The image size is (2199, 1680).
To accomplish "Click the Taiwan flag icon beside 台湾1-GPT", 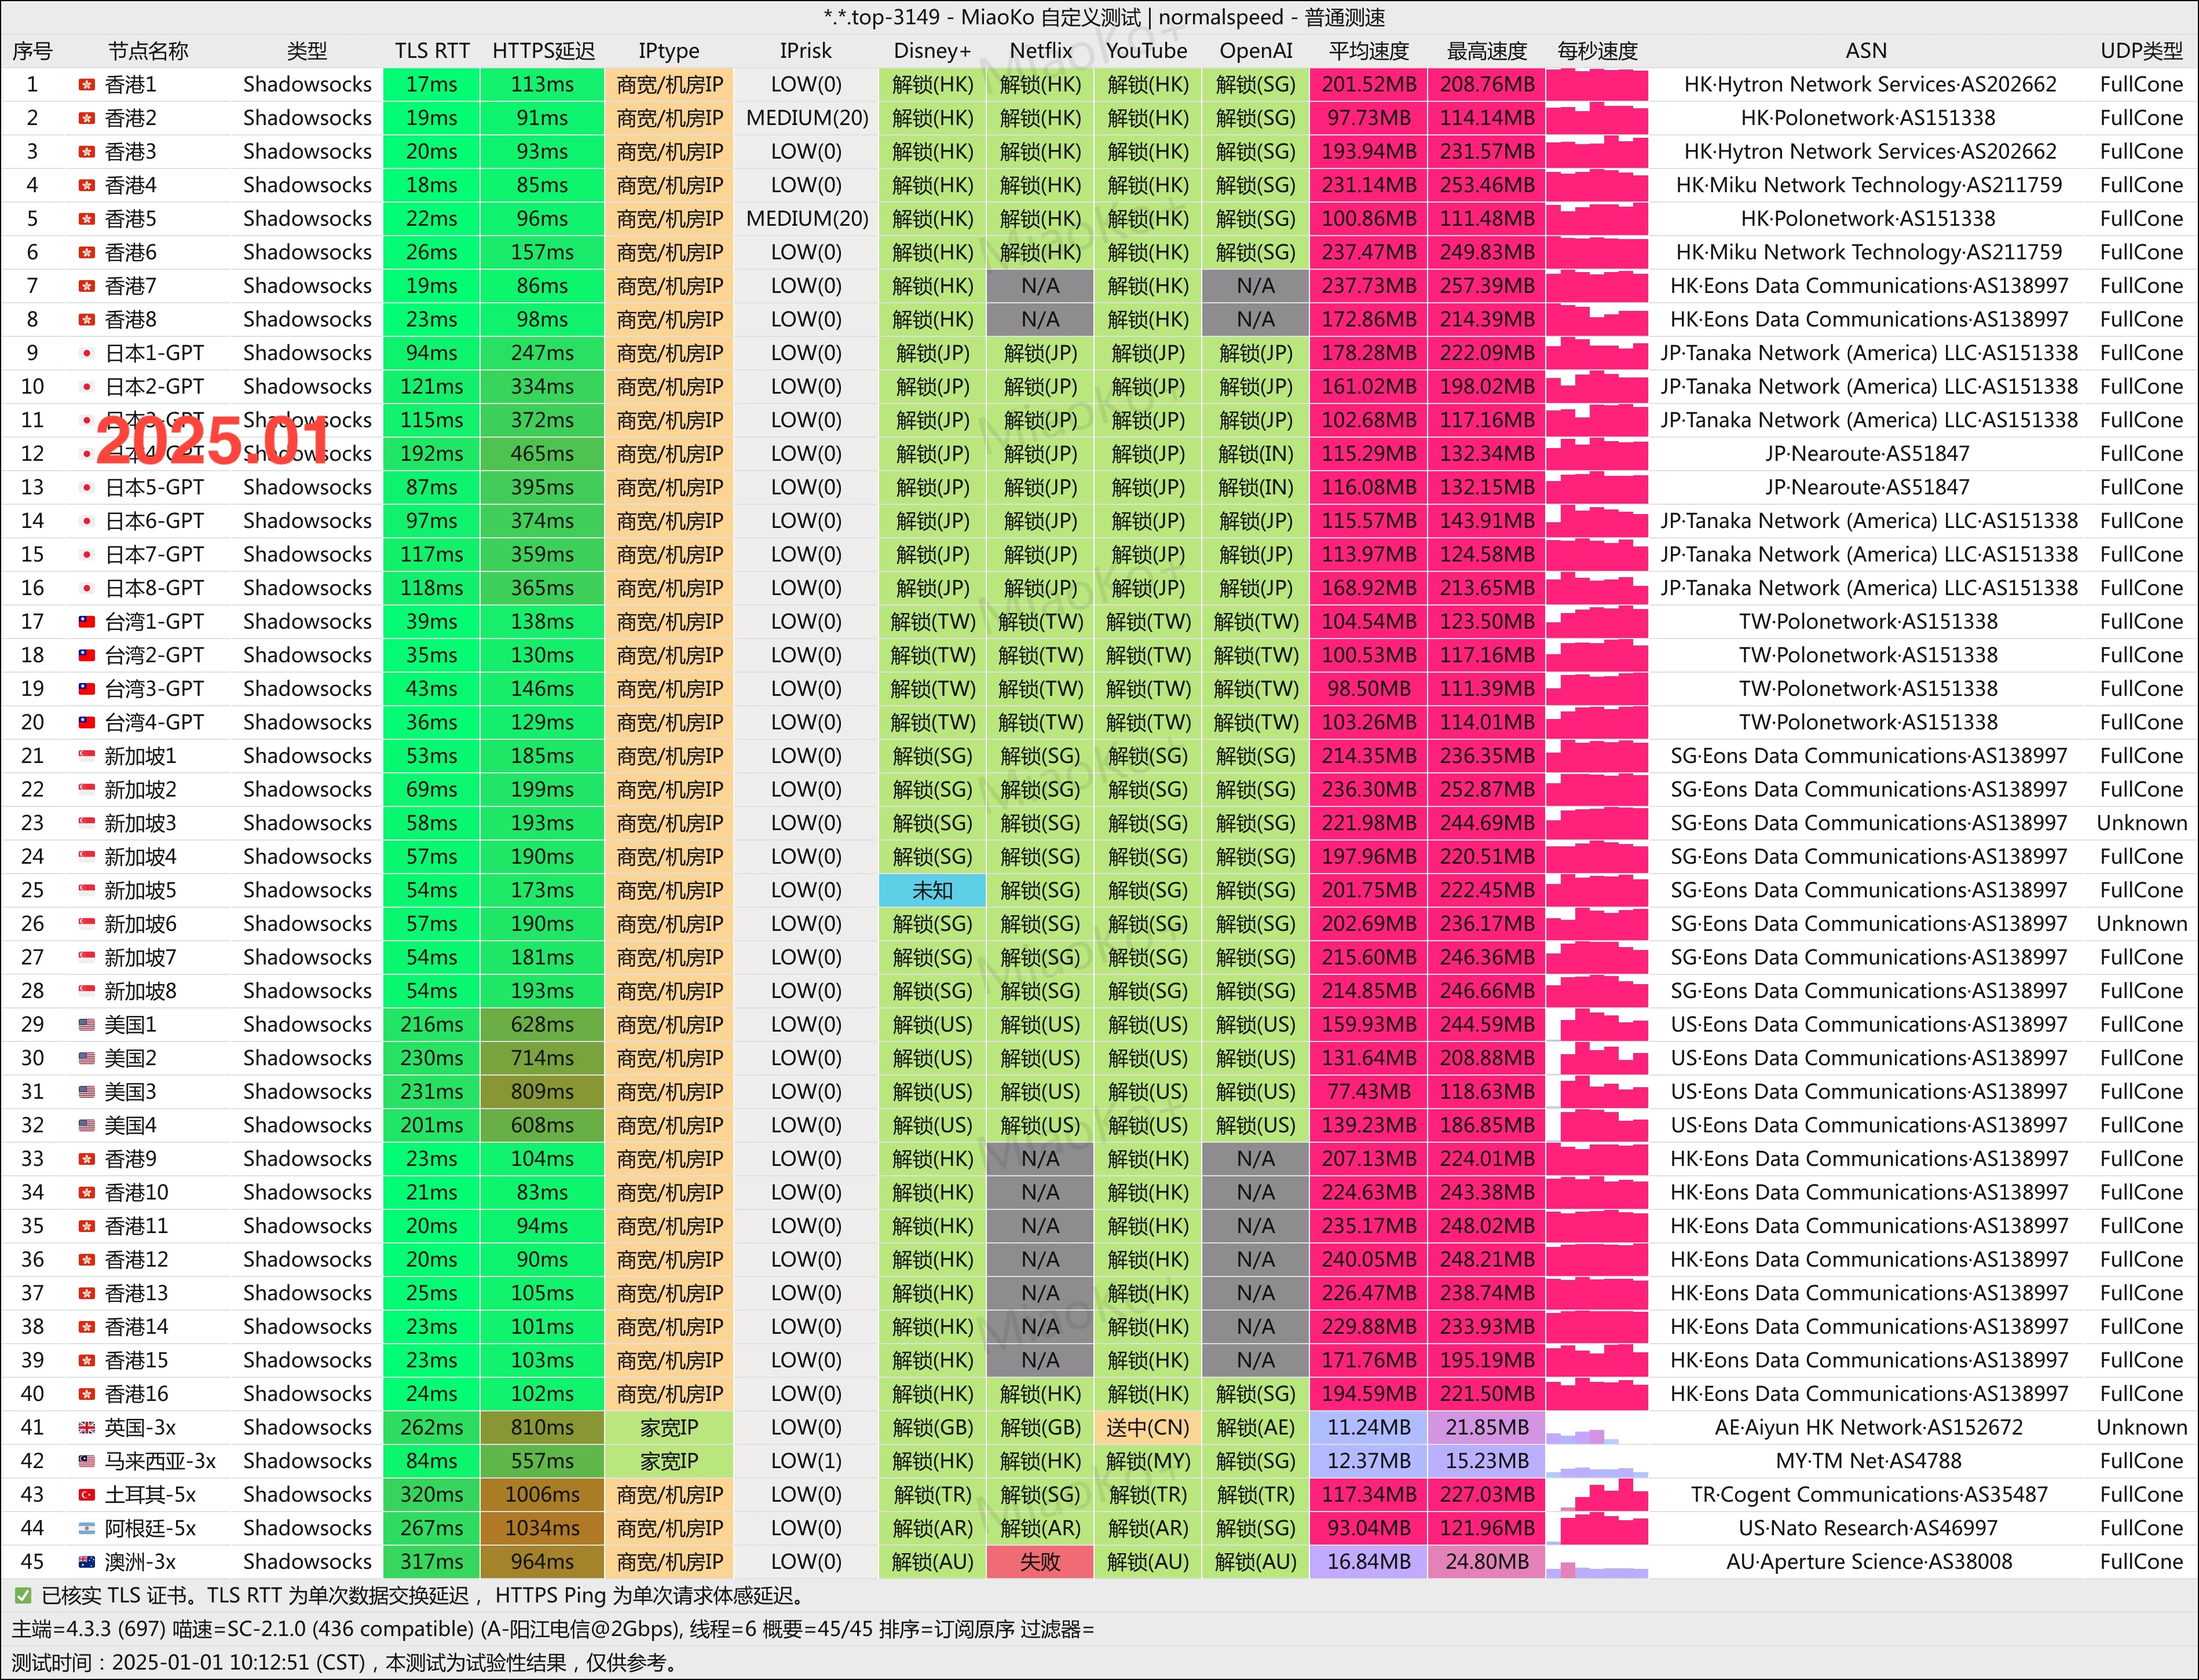I will click(87, 622).
